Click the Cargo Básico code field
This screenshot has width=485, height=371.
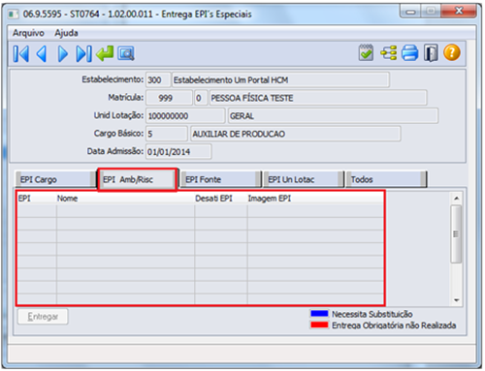[167, 134]
